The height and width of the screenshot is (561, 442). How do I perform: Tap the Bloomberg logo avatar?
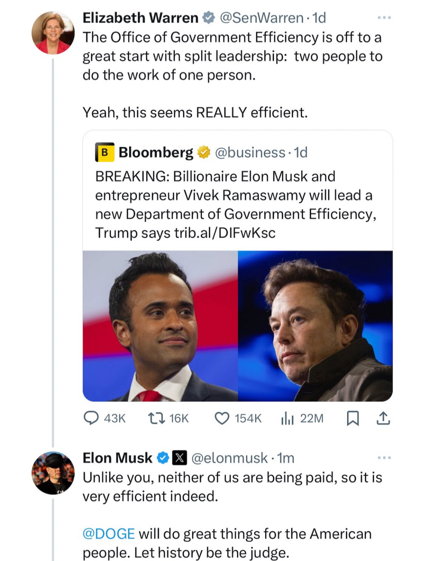tap(105, 152)
